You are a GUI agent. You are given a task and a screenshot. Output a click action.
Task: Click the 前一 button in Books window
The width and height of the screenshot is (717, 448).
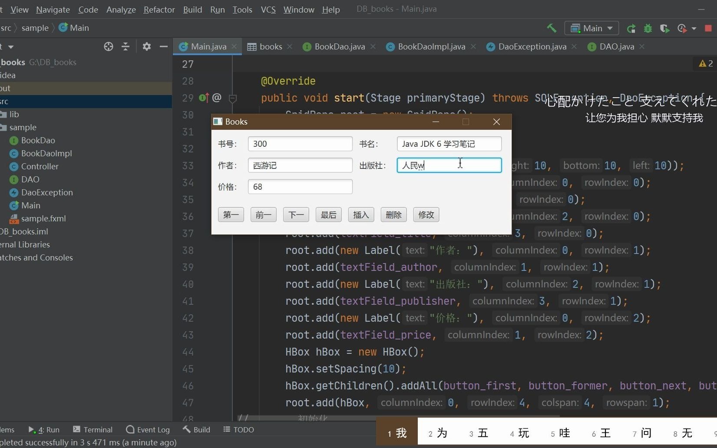click(x=264, y=215)
